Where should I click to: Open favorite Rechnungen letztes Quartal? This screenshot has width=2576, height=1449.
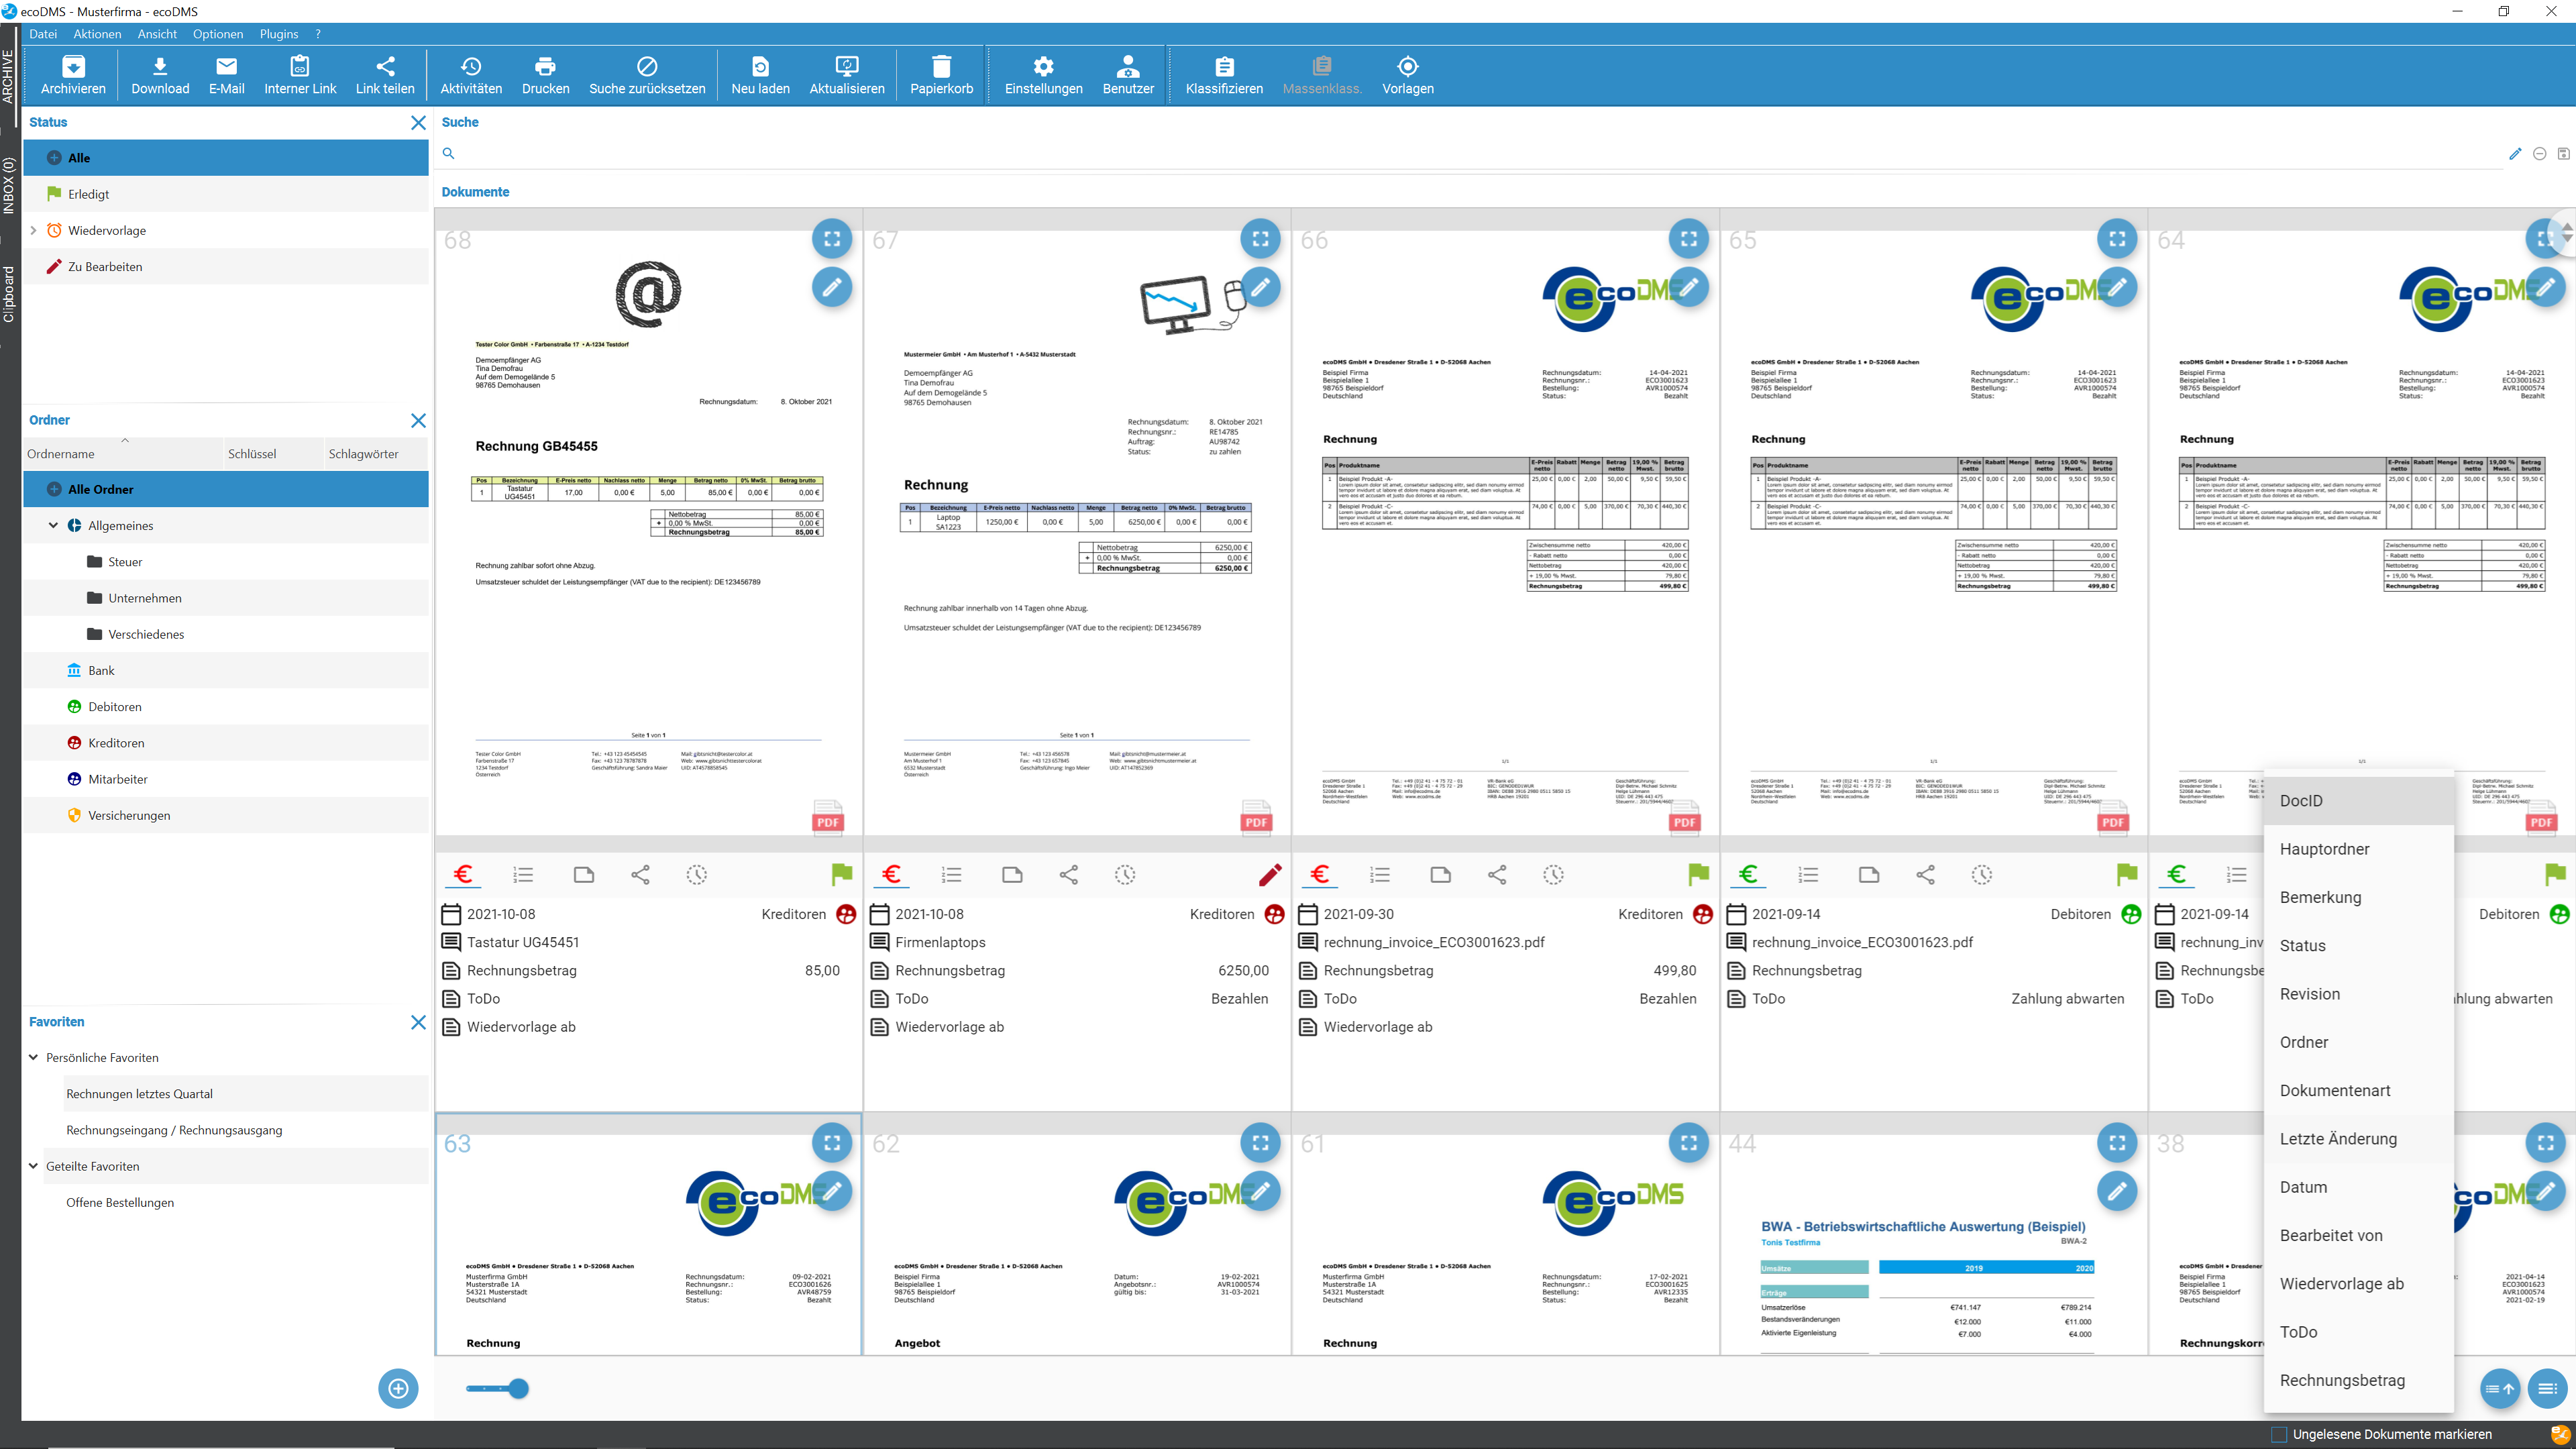(x=246, y=1094)
